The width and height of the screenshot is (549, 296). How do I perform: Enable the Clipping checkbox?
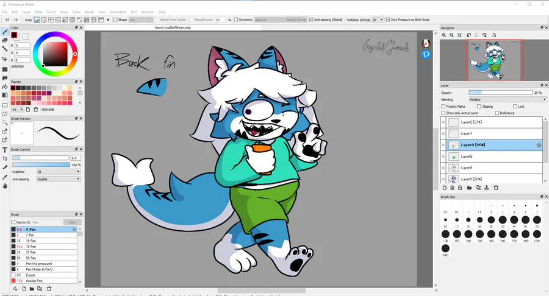[479, 106]
